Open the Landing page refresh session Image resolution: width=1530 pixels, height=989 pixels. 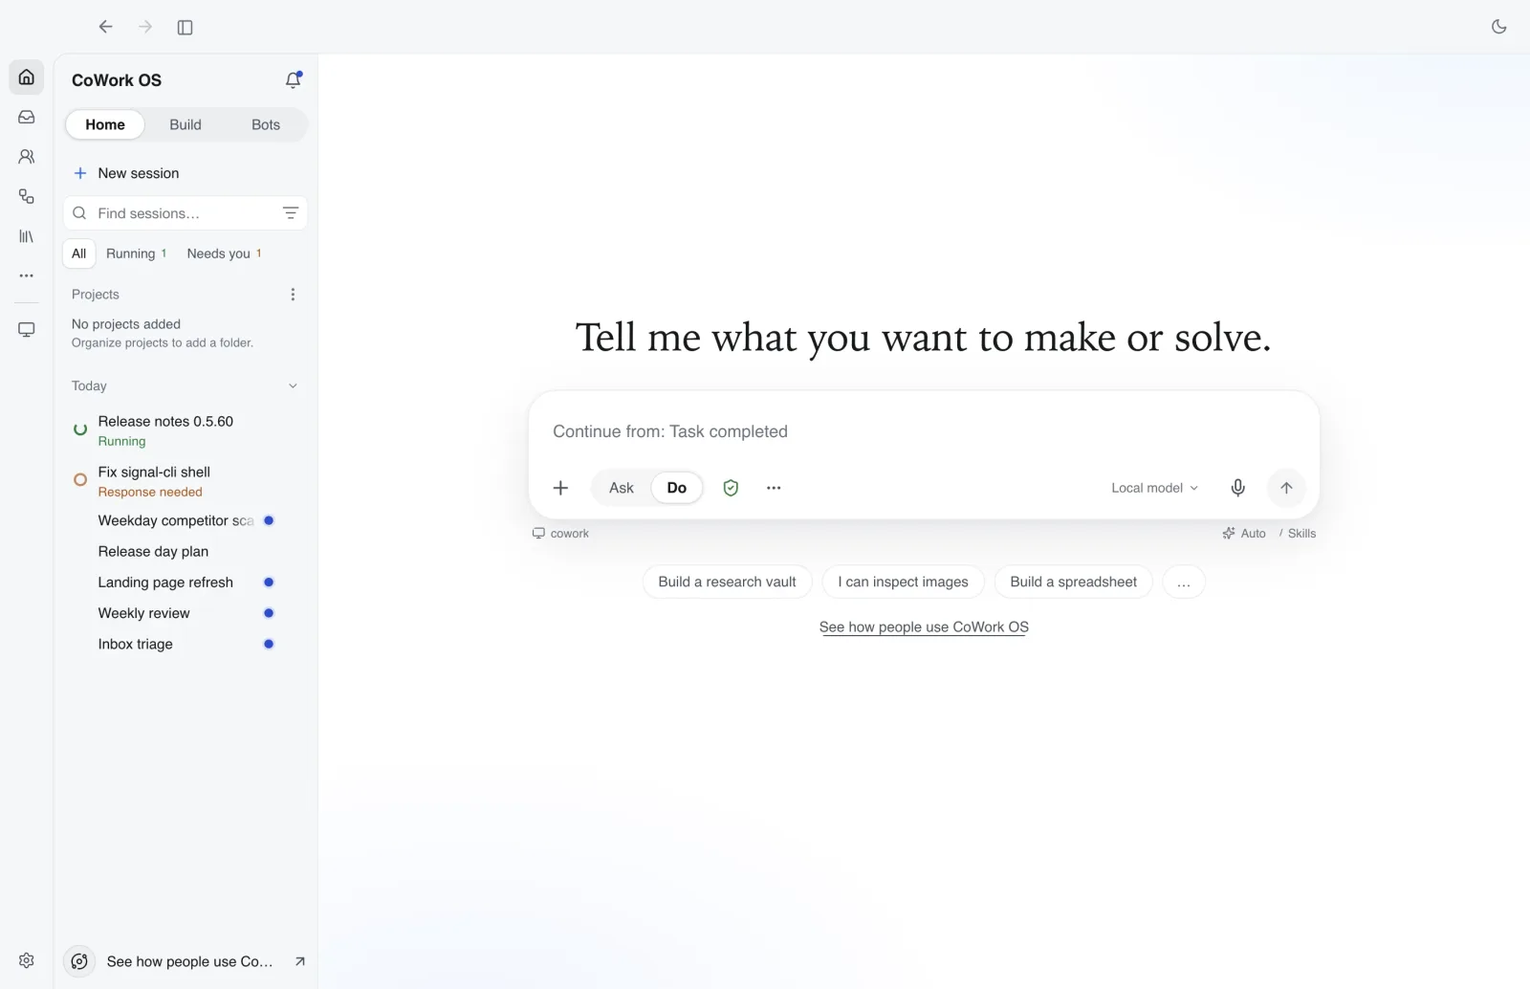pos(186,582)
